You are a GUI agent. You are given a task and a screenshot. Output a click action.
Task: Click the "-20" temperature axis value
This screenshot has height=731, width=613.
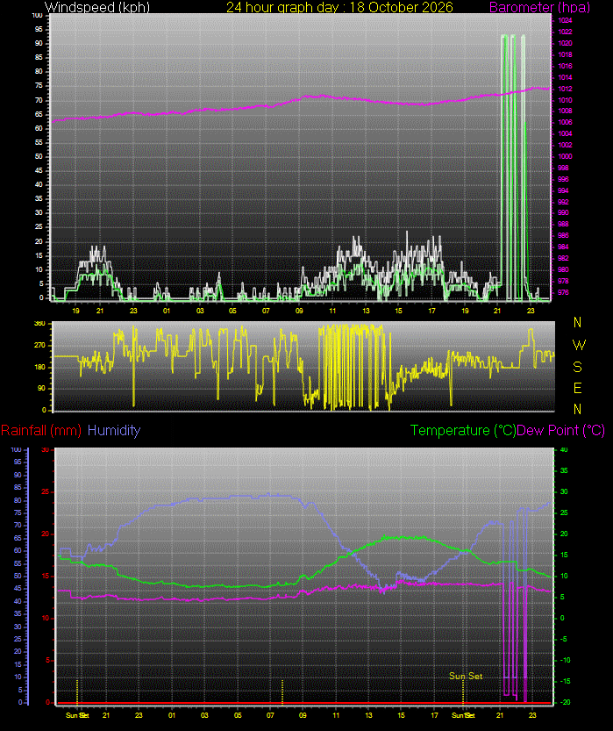pos(565,702)
